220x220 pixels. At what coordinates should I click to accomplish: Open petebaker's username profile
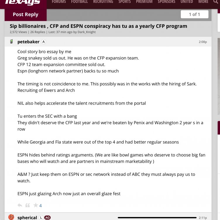point(28,42)
